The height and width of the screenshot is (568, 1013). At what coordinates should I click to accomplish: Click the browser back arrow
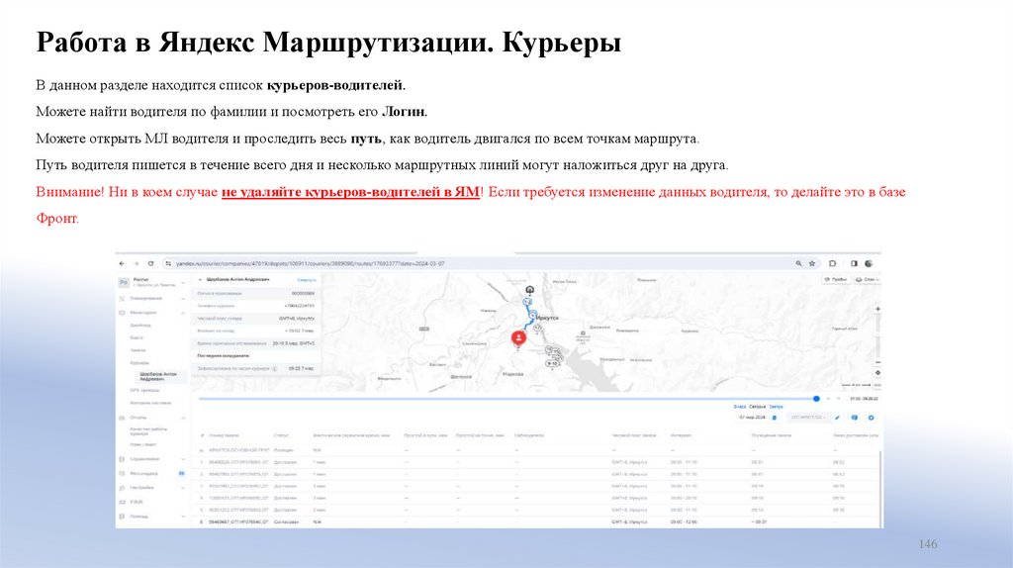[x=122, y=263]
